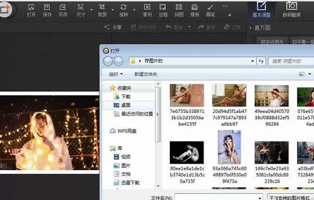Screen dimensions: 314x200
Task: Open the 素材 (Materials) panel icon
Action: point(147,10)
